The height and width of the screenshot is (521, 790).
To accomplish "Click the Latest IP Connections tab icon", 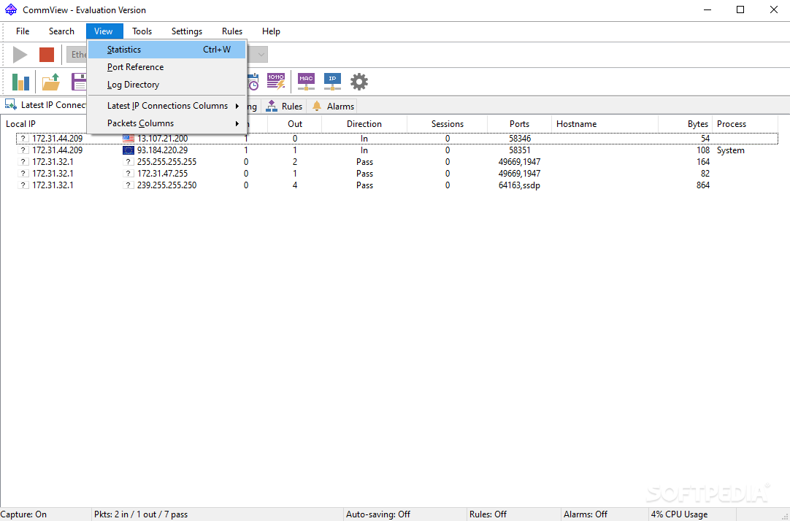I will (x=10, y=104).
